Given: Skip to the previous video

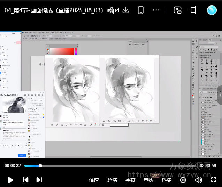Looking at the screenshot, I should (25, 180).
